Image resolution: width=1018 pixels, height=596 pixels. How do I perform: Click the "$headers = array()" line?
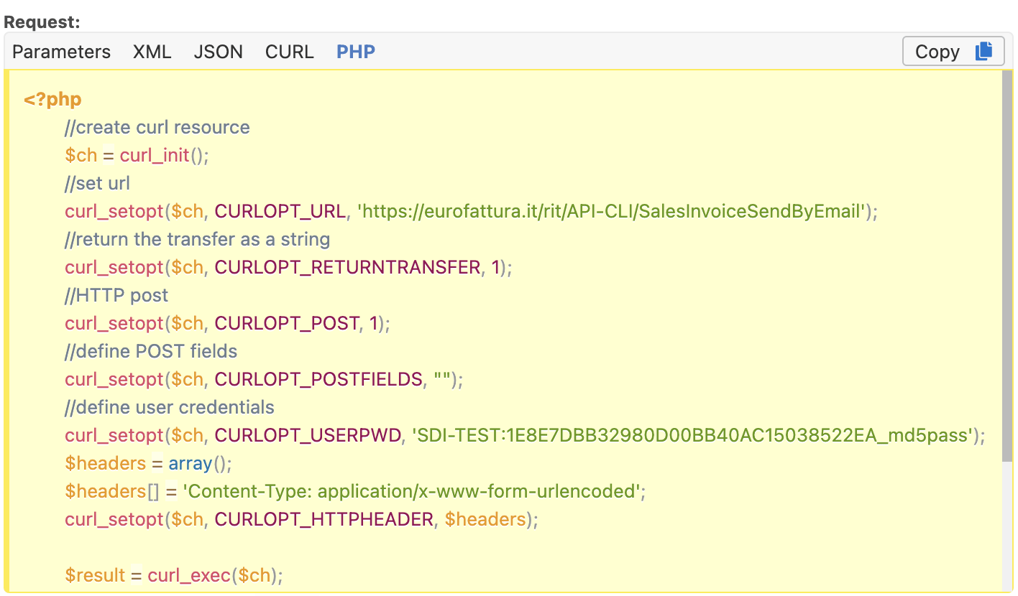(148, 463)
